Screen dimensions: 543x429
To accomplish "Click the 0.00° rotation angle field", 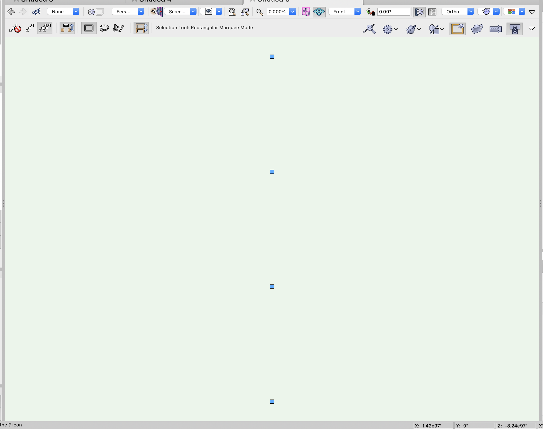I will (393, 12).
